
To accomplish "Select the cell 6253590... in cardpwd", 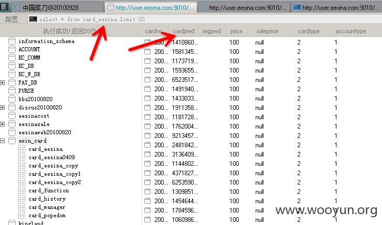I will pos(185,182).
